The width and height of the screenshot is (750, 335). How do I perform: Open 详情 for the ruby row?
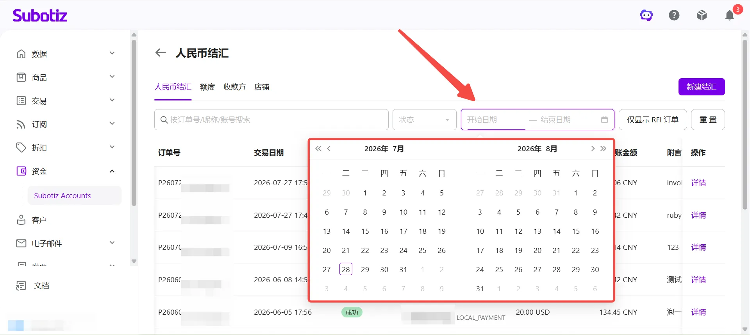(x=698, y=215)
